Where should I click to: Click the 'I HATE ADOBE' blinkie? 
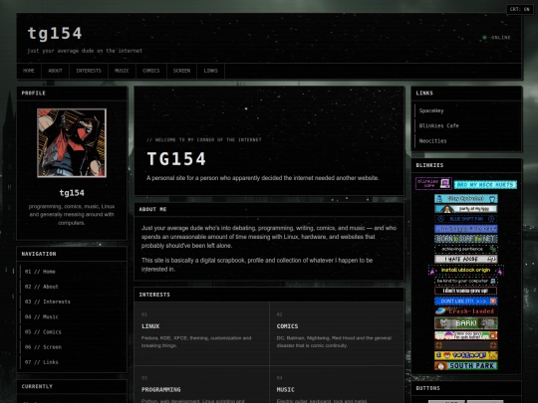tap(466, 259)
